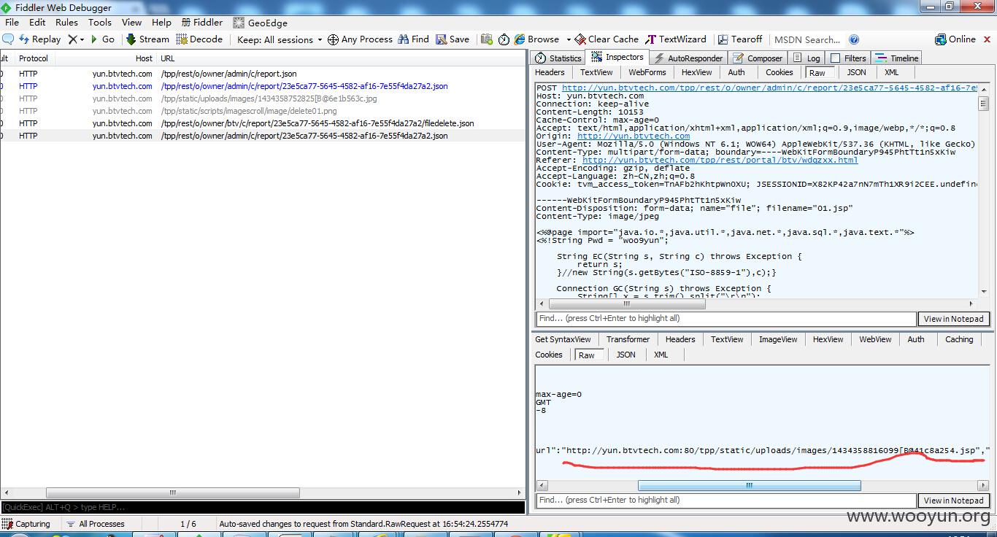Select the request HexView tab
Image resolution: width=997 pixels, height=537 pixels.
click(x=697, y=72)
